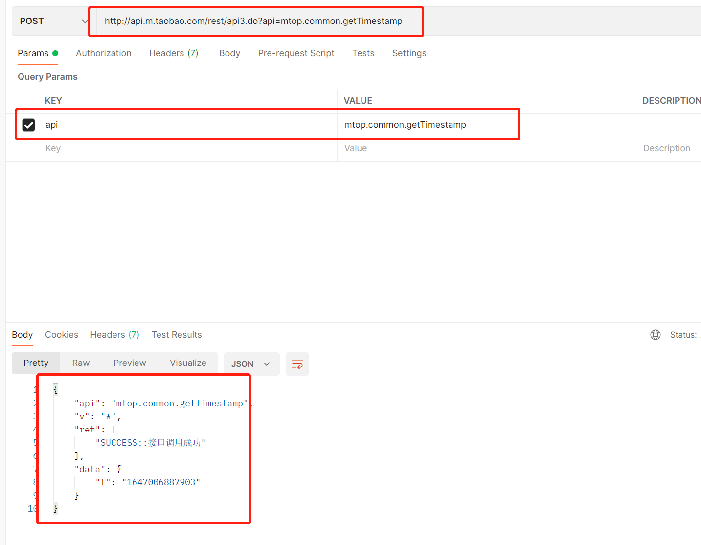Switch to the Params tab
The height and width of the screenshot is (545, 701).
[x=38, y=53]
